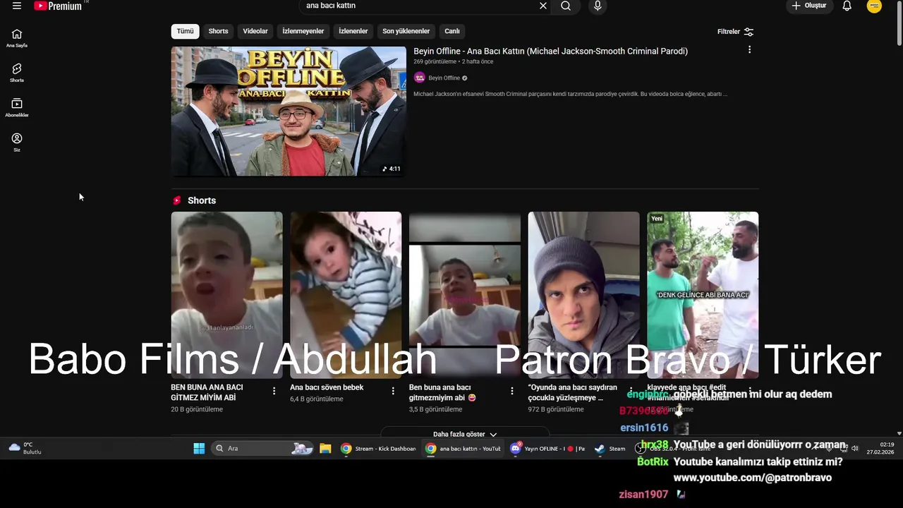903x508 pixels.
Task: Expand Daha fazla göster
Action: click(x=465, y=434)
